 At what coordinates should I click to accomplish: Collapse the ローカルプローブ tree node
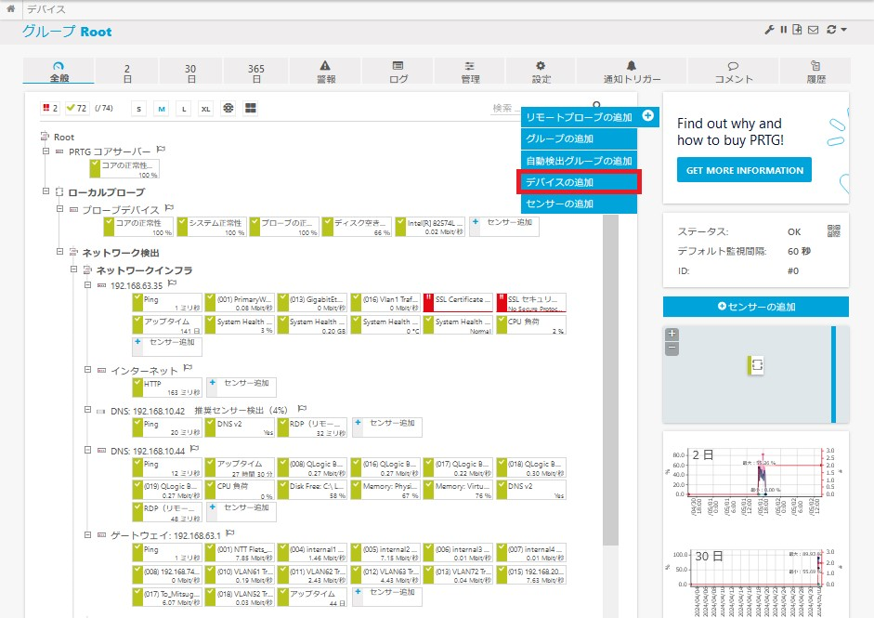pos(46,191)
